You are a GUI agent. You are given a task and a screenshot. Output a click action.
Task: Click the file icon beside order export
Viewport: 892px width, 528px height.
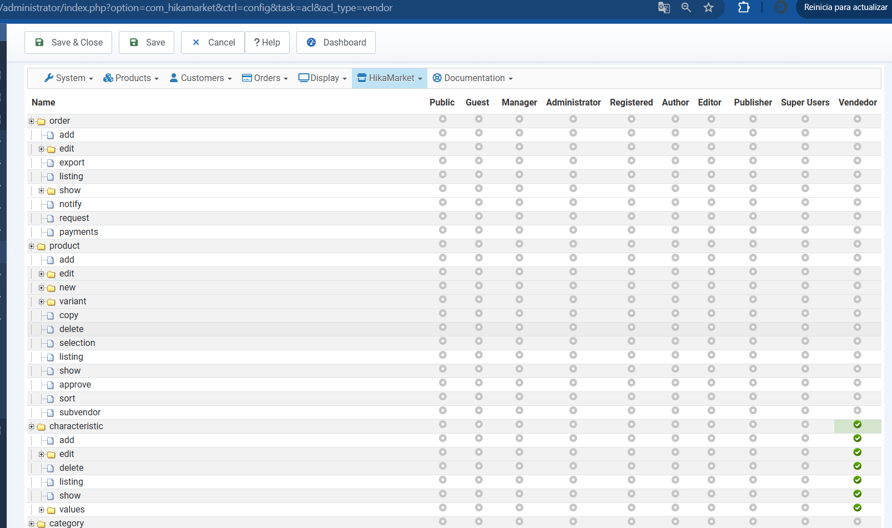(51, 163)
